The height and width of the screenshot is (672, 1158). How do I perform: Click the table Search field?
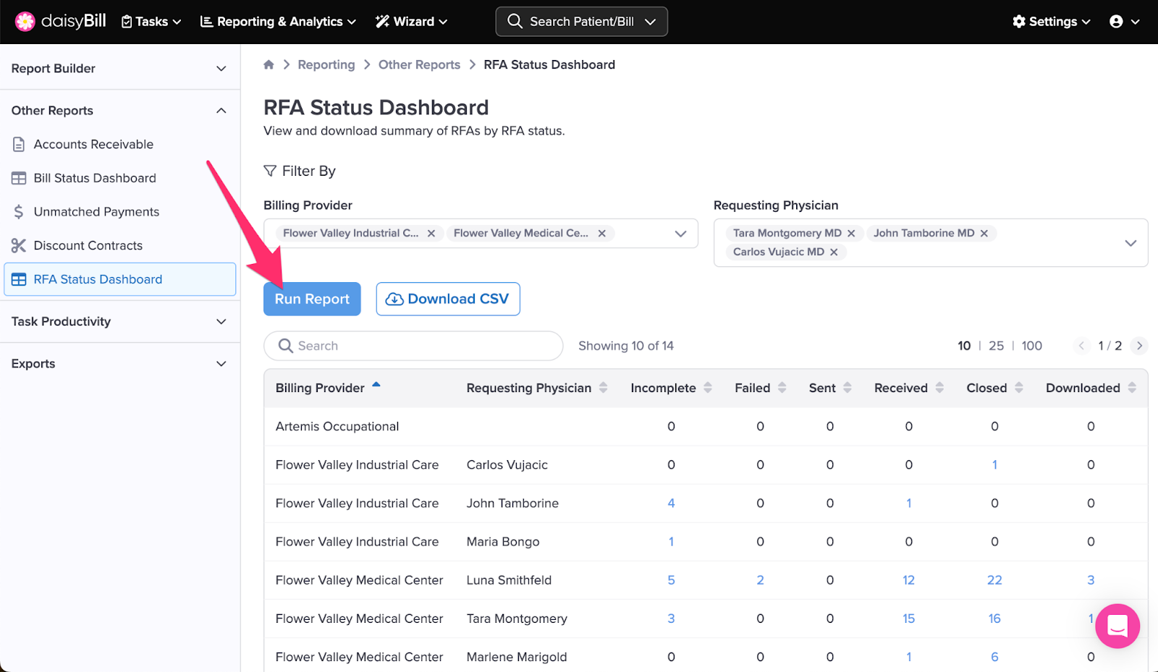pyautogui.click(x=414, y=346)
